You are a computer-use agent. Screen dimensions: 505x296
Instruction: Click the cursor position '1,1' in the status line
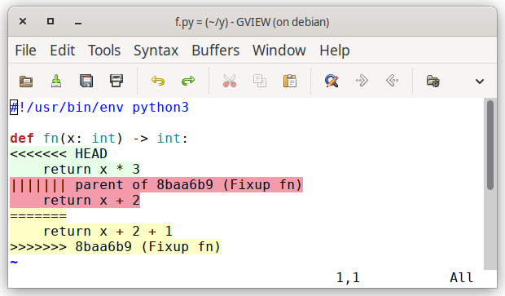click(x=348, y=277)
